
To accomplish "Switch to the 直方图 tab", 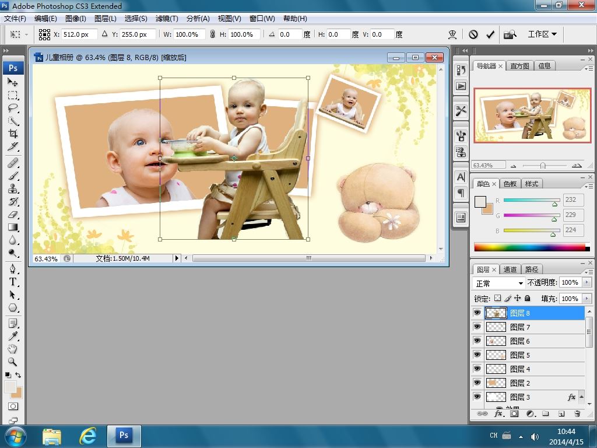I will click(519, 66).
